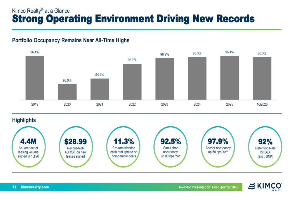Click the 95.7% label above 2022 bar
Viewport: 294px width, 201px height.
pos(132,60)
